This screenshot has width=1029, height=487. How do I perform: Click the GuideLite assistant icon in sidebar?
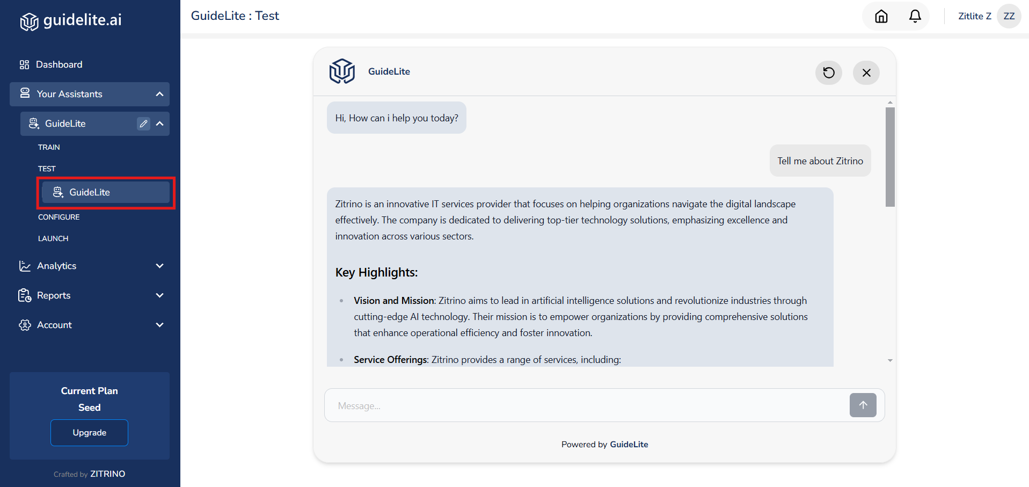coord(34,123)
